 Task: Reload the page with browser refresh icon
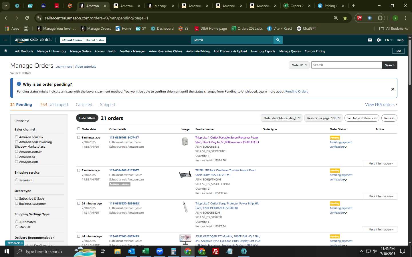point(27,18)
